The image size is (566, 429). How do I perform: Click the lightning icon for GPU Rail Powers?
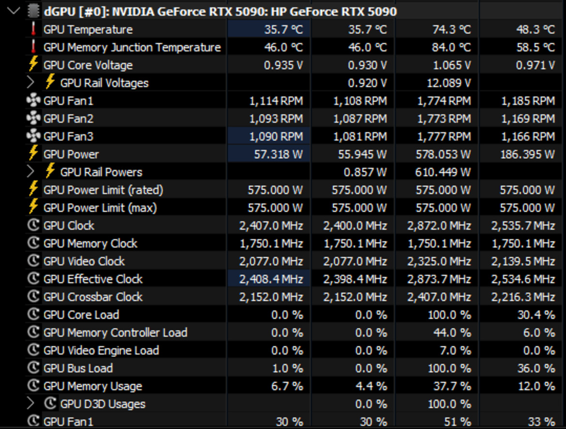click(x=50, y=171)
